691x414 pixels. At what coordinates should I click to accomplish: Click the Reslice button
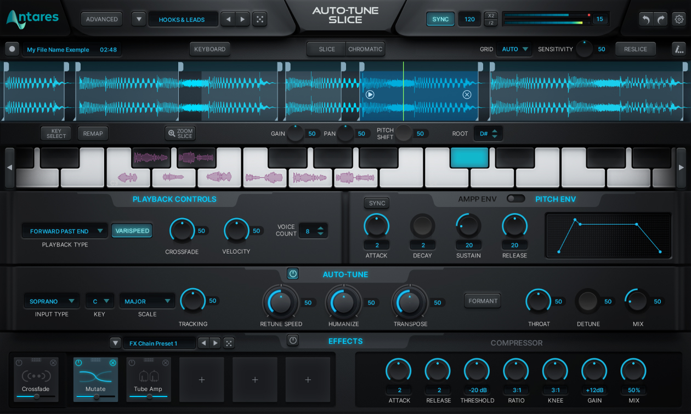tap(635, 49)
